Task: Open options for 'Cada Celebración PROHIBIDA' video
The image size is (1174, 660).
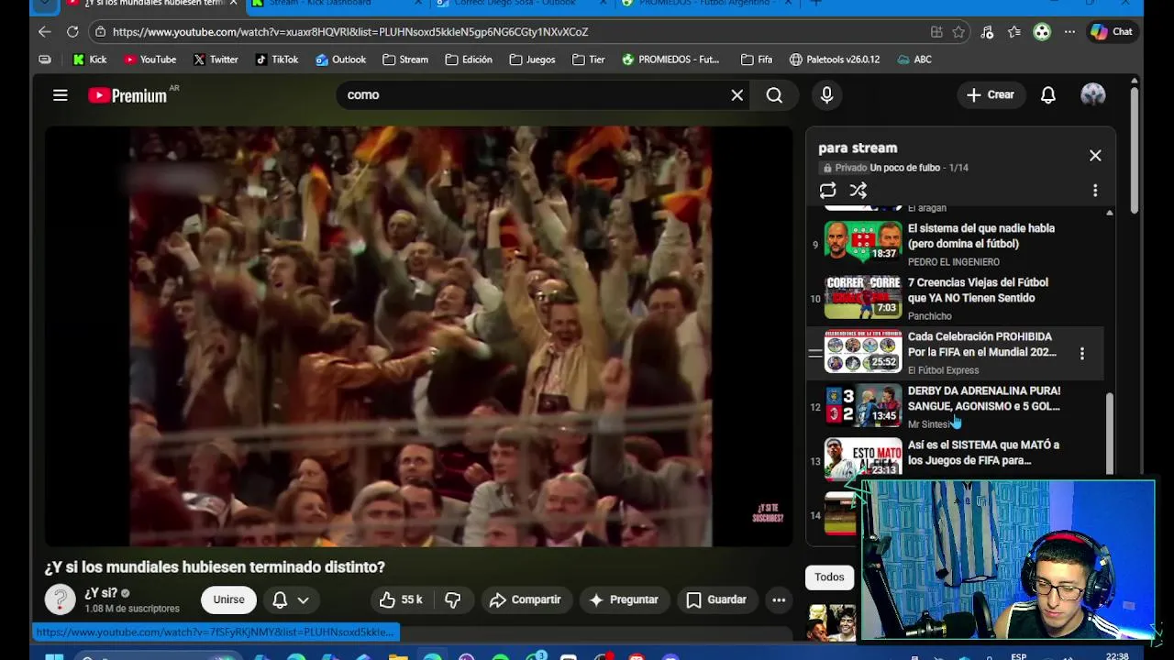Action: click(1081, 353)
